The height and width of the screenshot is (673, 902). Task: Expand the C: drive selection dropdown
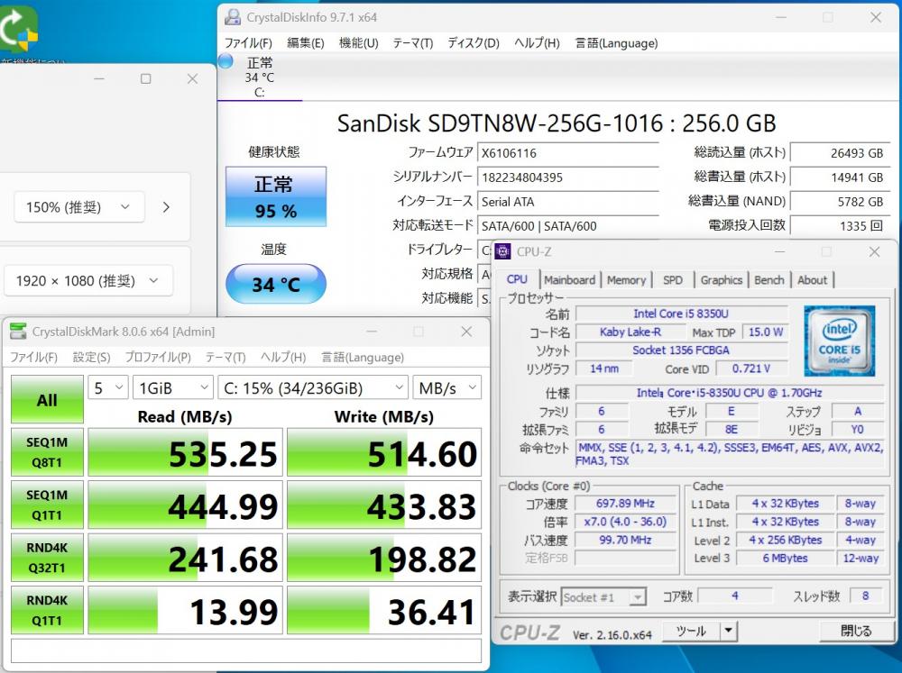(x=313, y=387)
